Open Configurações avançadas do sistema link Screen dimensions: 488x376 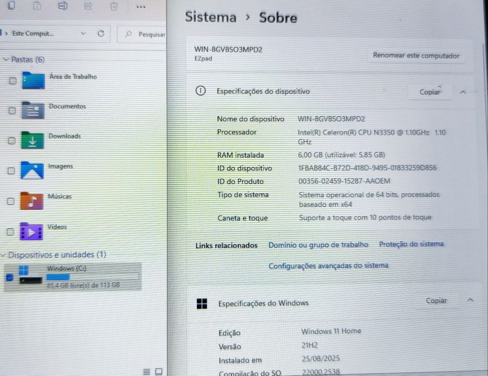point(328,266)
